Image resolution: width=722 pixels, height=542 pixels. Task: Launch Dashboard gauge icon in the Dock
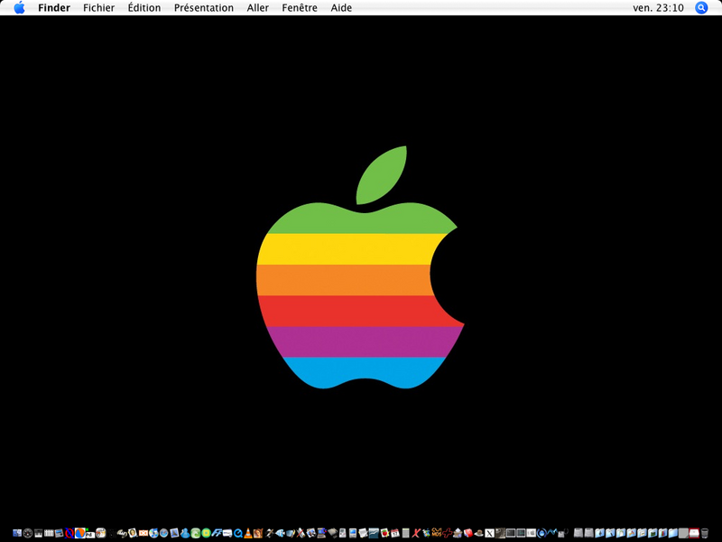coord(28,533)
